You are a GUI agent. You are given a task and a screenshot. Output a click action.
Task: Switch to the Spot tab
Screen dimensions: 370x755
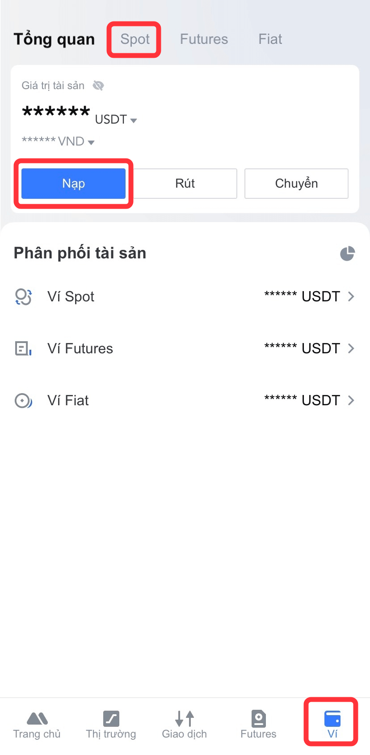(135, 39)
